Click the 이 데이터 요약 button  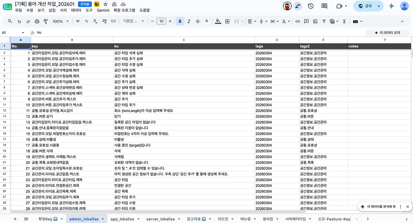(387, 33)
